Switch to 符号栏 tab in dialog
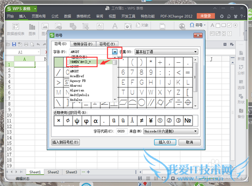Viewport: 252px width, 186px height. pos(107,44)
